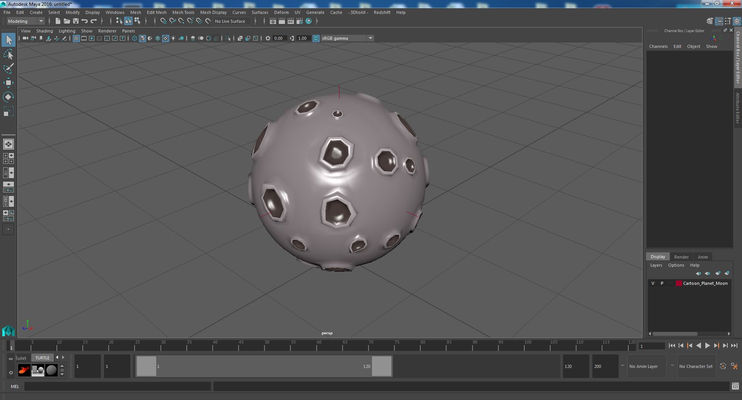Toggle visibility V of Cartoon_Planet_Moon layer
This screenshot has width=742, height=400.
(x=653, y=283)
